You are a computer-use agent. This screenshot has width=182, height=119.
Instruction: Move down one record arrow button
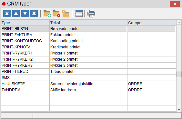point(25,14)
